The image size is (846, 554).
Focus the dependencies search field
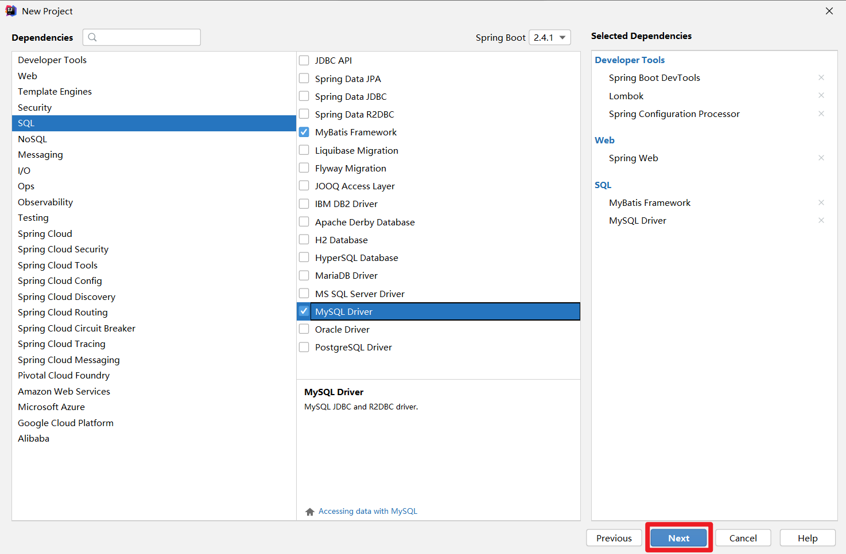point(142,37)
